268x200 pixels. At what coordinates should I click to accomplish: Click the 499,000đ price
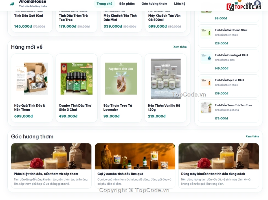click(68, 116)
